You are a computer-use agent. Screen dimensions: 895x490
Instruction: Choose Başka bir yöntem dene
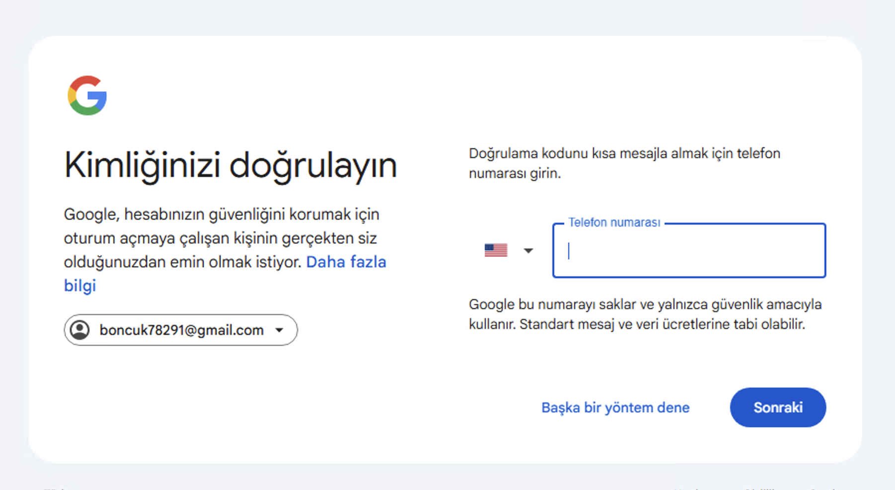coord(615,408)
